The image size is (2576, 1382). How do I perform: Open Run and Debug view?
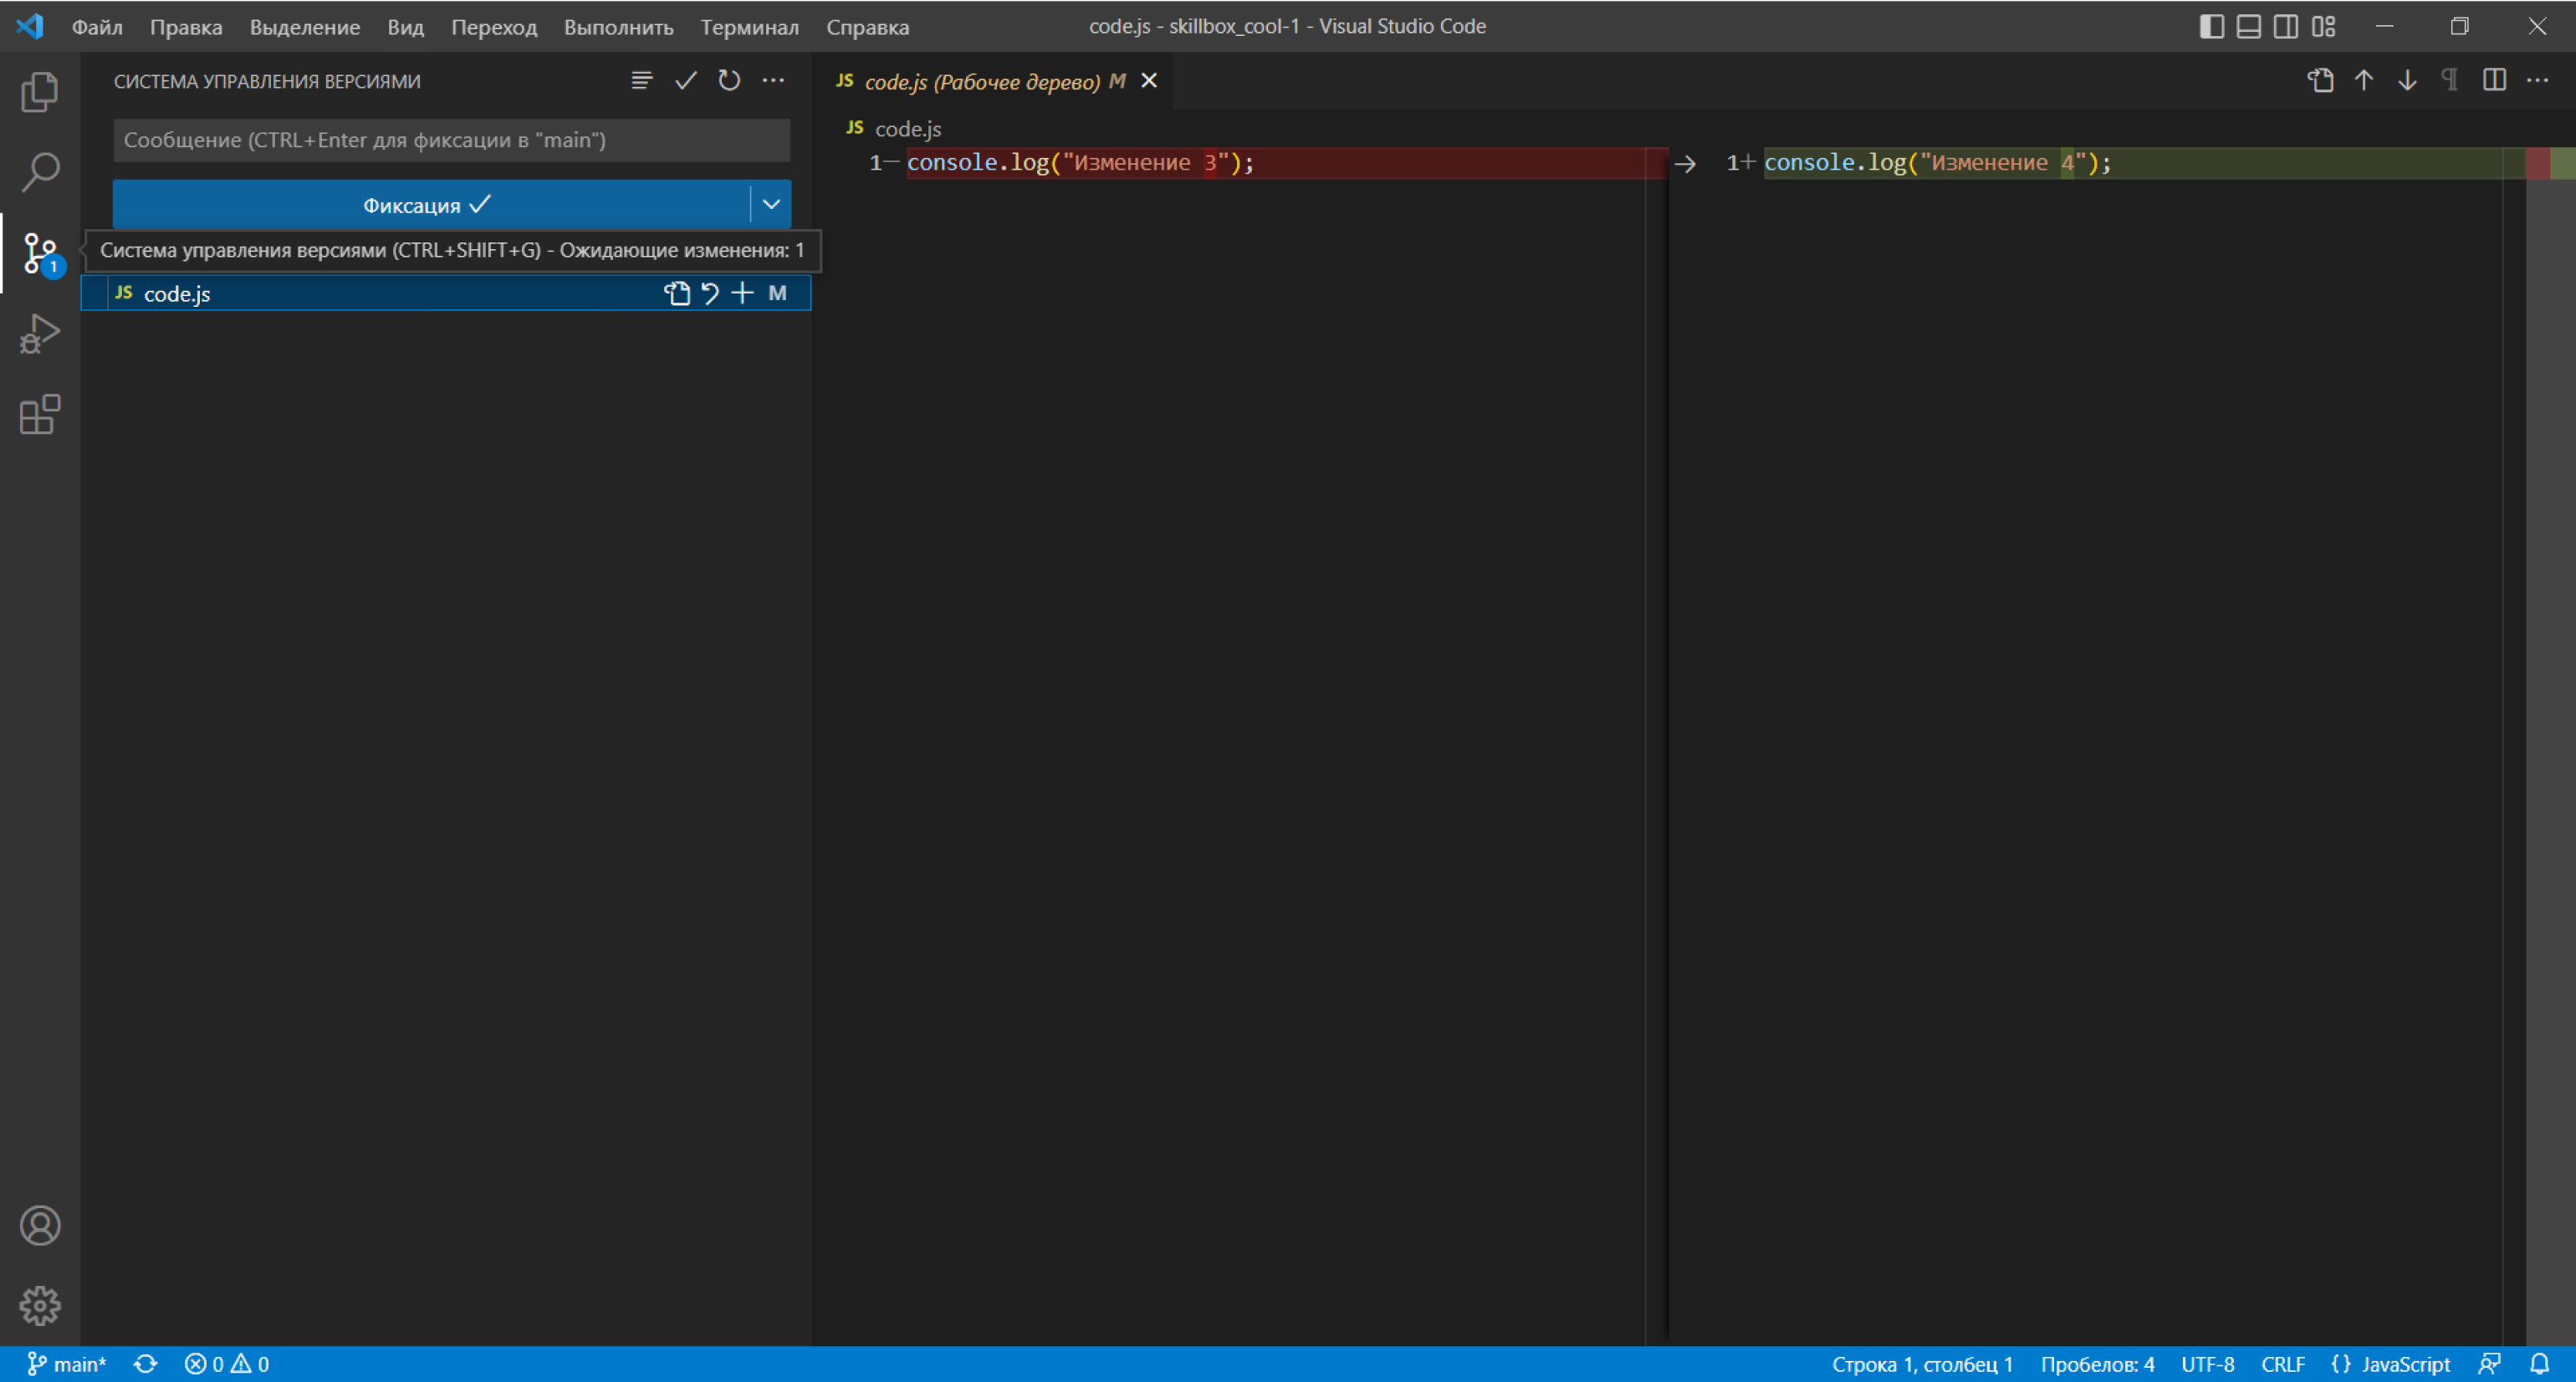tap(40, 334)
